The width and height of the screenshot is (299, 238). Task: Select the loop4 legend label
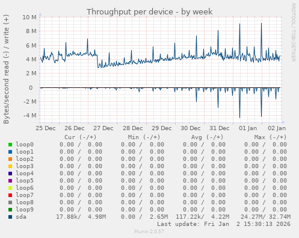[25, 174]
